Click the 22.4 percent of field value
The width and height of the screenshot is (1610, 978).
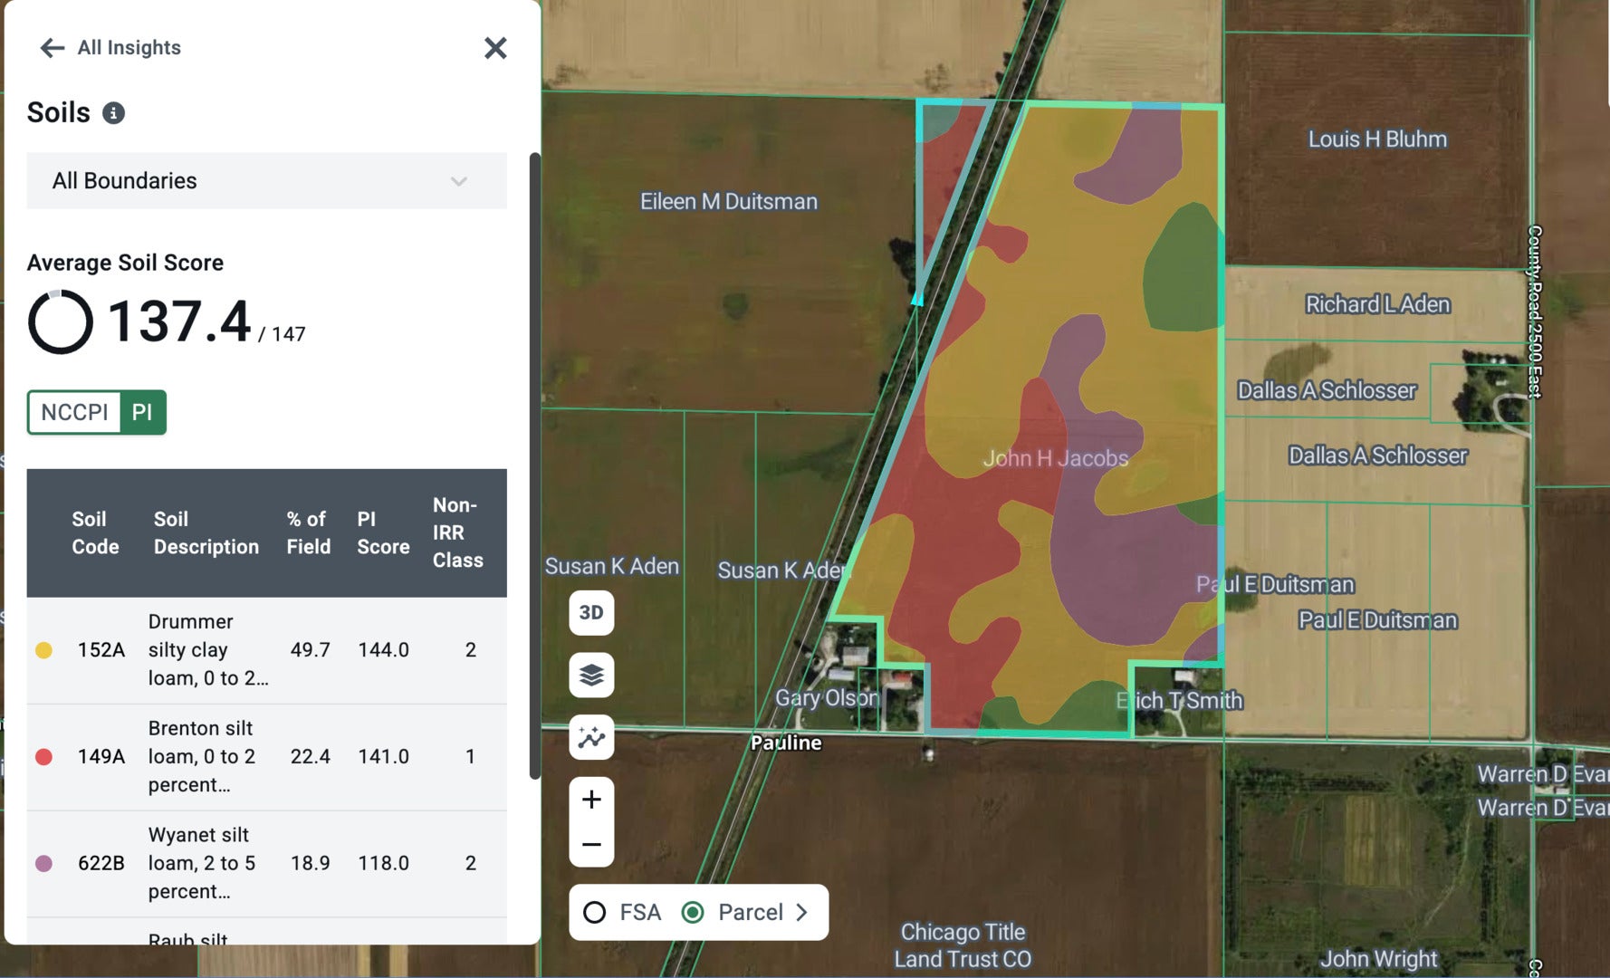click(x=310, y=757)
